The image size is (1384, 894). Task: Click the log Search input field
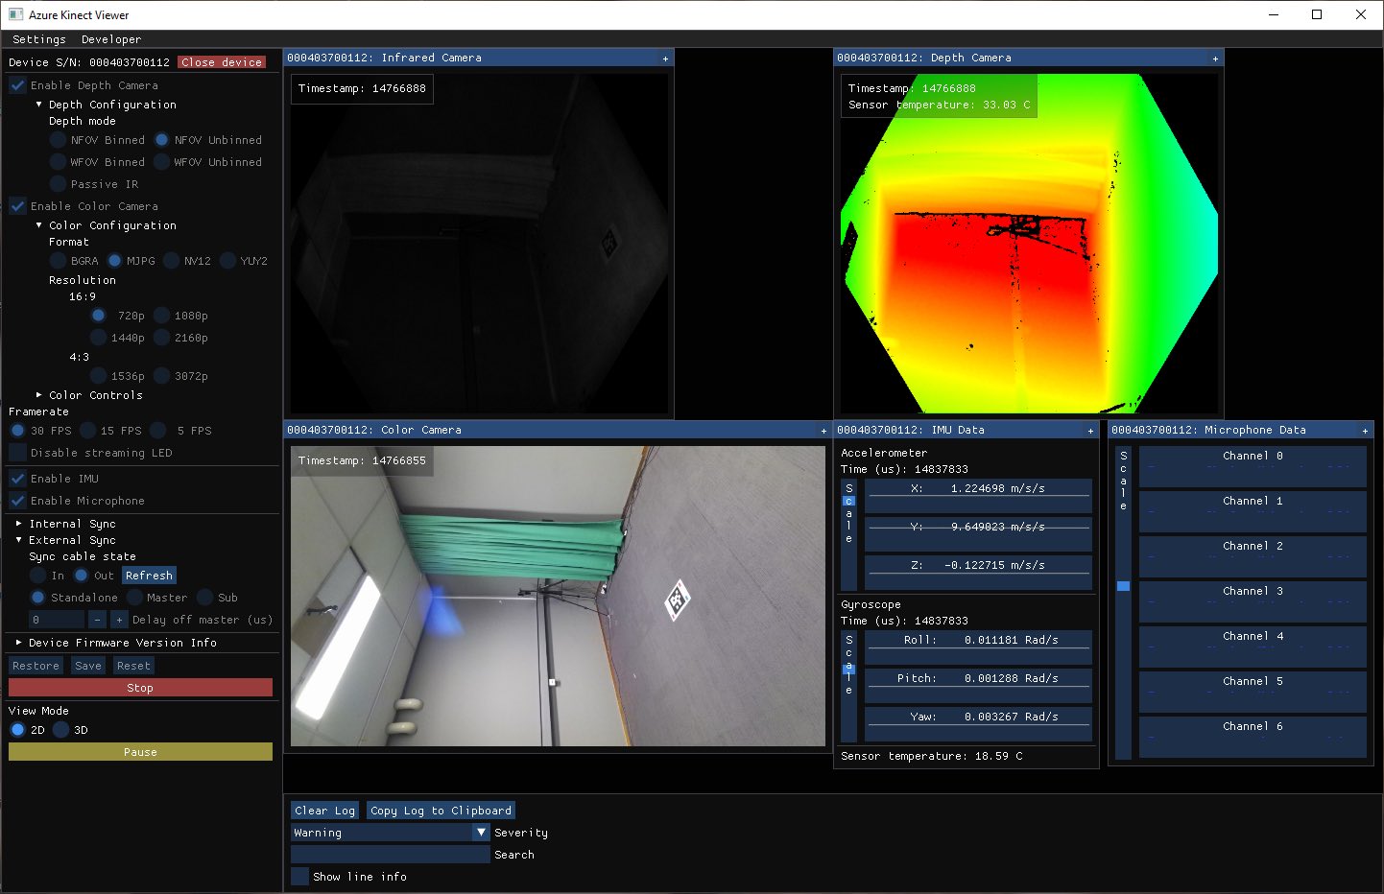coord(391,855)
